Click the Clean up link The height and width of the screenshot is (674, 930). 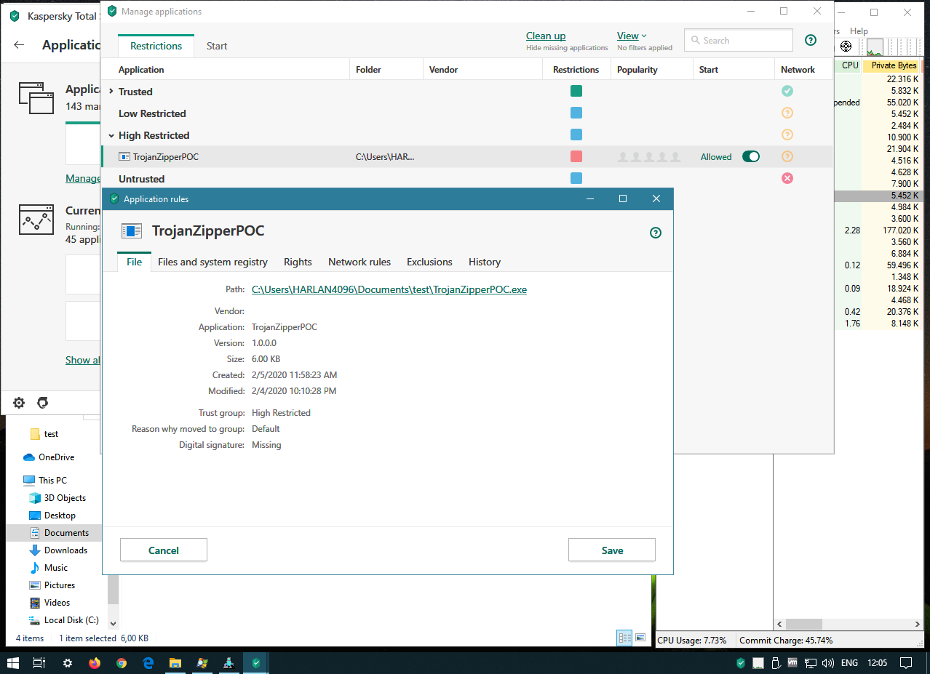point(546,36)
